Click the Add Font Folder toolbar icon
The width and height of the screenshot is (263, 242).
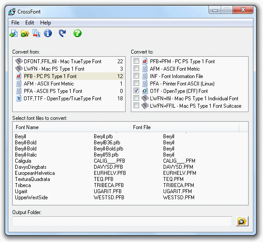pyautogui.click(x=25, y=33)
